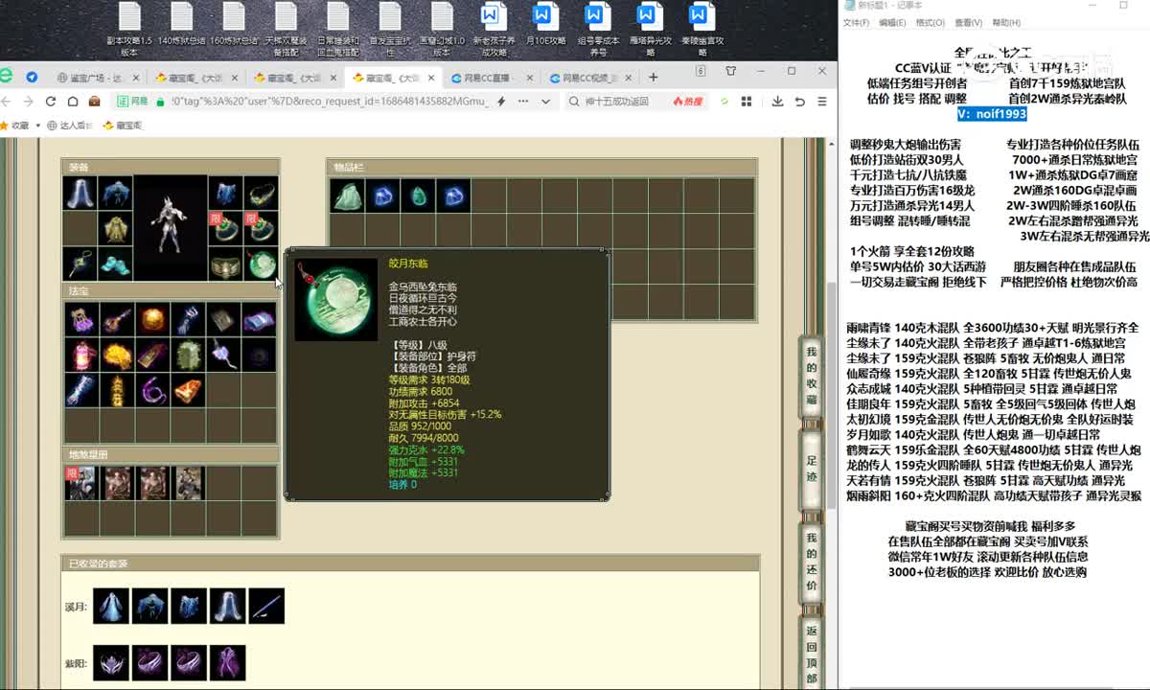
Task: Select the golden armor equipment slot
Action: (116, 229)
